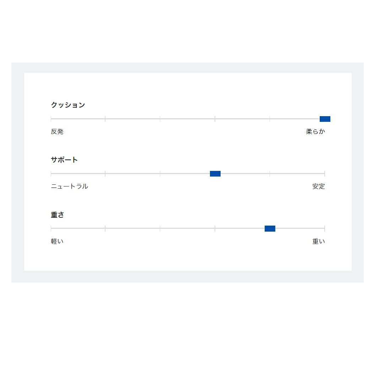Set サポート slider to leftmost tick
This screenshot has height=373, width=373.
pyautogui.click(x=51, y=174)
